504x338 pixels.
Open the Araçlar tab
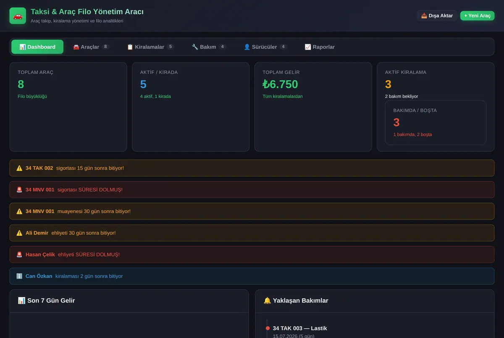91,47
